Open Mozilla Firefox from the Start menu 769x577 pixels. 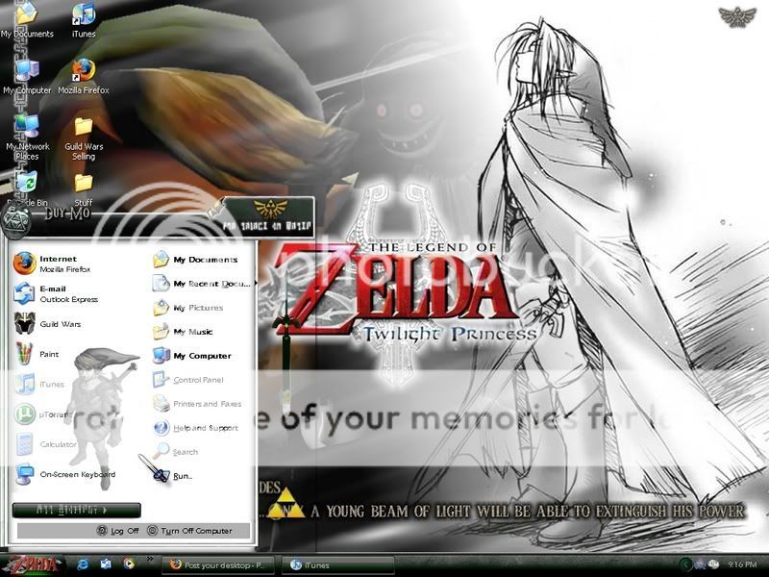click(x=58, y=264)
